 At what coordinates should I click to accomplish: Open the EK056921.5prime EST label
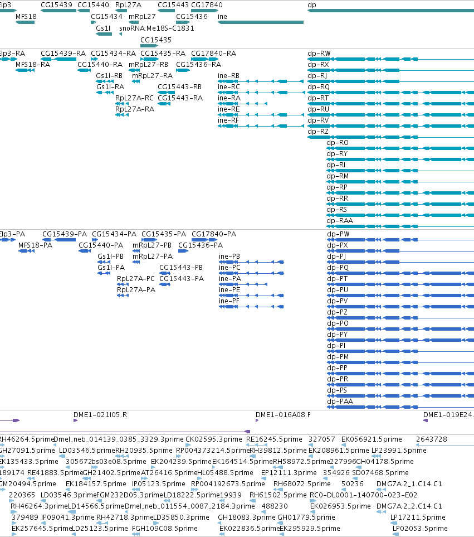coord(372,439)
